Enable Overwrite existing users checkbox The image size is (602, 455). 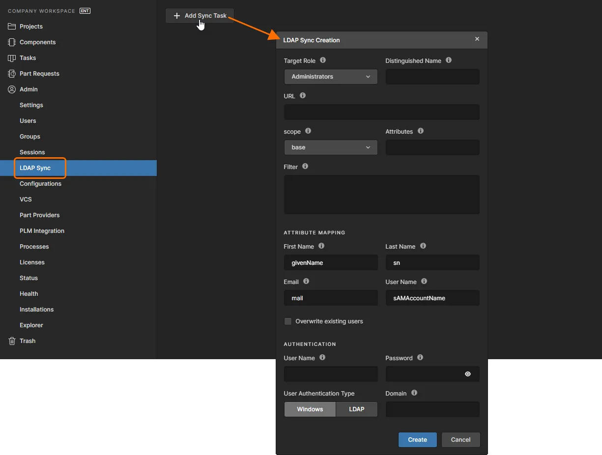click(288, 321)
